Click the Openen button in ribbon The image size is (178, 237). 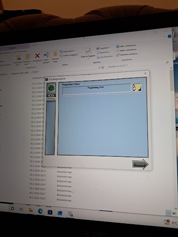pyautogui.click(x=103, y=48)
